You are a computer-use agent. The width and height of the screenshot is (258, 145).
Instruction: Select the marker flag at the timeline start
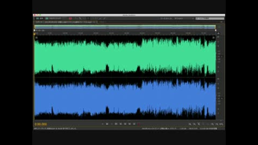(x=34, y=30)
